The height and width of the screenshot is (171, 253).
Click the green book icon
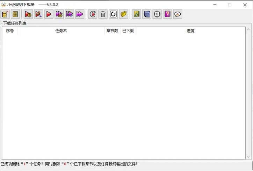[x=137, y=14]
